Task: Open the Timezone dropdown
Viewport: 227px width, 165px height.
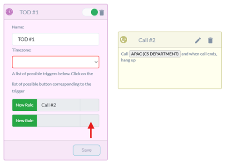Action: point(55,62)
